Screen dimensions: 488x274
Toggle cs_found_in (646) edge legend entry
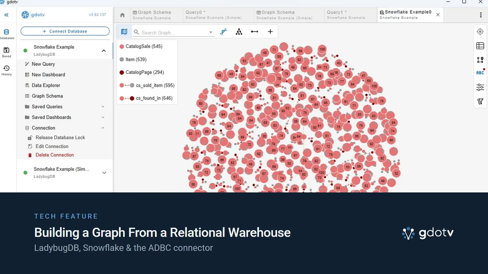point(146,98)
